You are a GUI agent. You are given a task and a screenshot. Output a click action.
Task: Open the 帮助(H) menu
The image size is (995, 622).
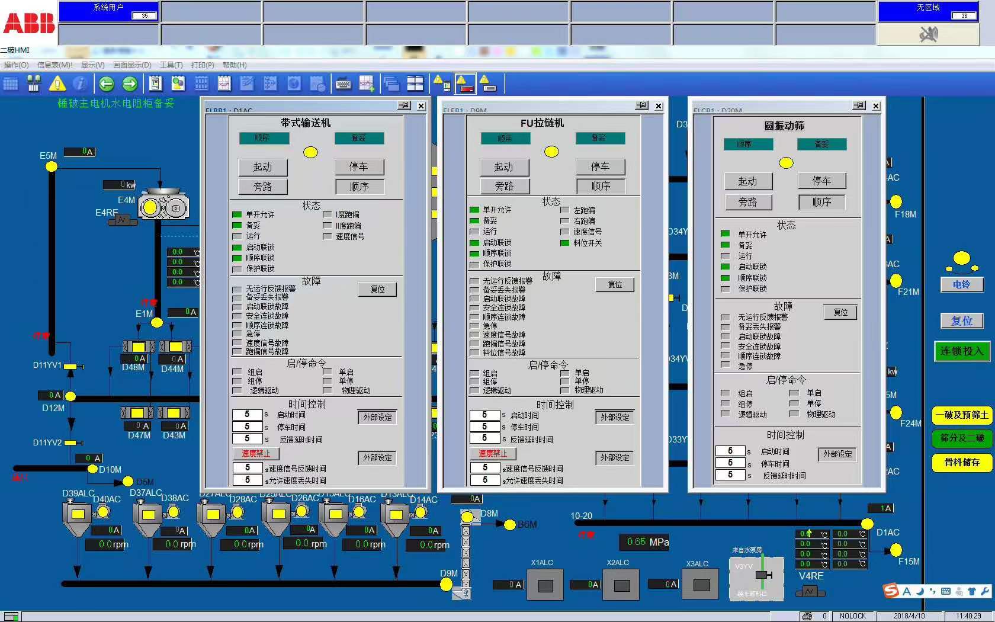pos(235,65)
